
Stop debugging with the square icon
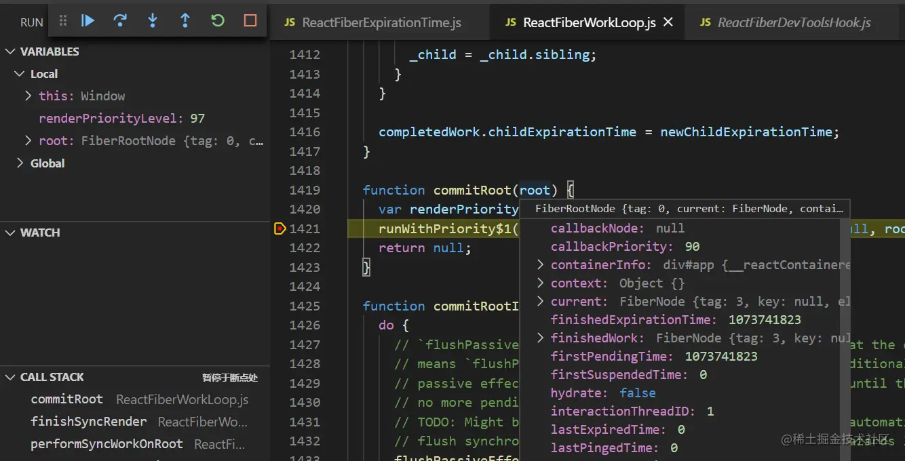[250, 21]
